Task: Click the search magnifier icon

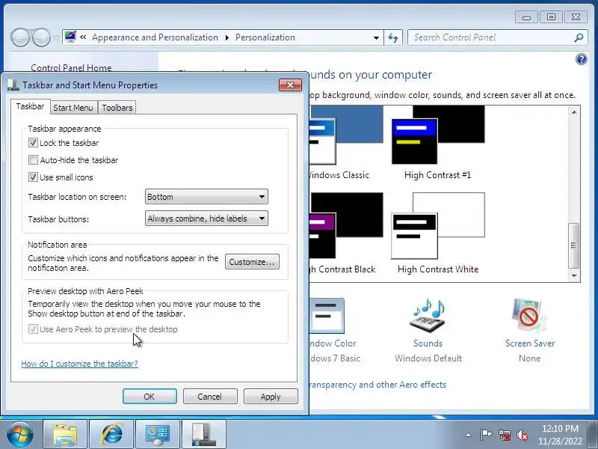Action: [x=579, y=37]
